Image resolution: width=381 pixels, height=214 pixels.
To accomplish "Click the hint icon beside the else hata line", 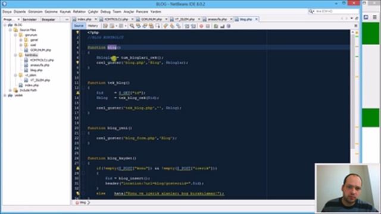I will click(x=78, y=193).
